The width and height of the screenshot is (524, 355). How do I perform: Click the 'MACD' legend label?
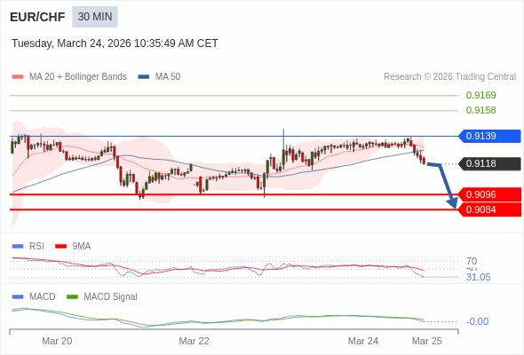43,297
